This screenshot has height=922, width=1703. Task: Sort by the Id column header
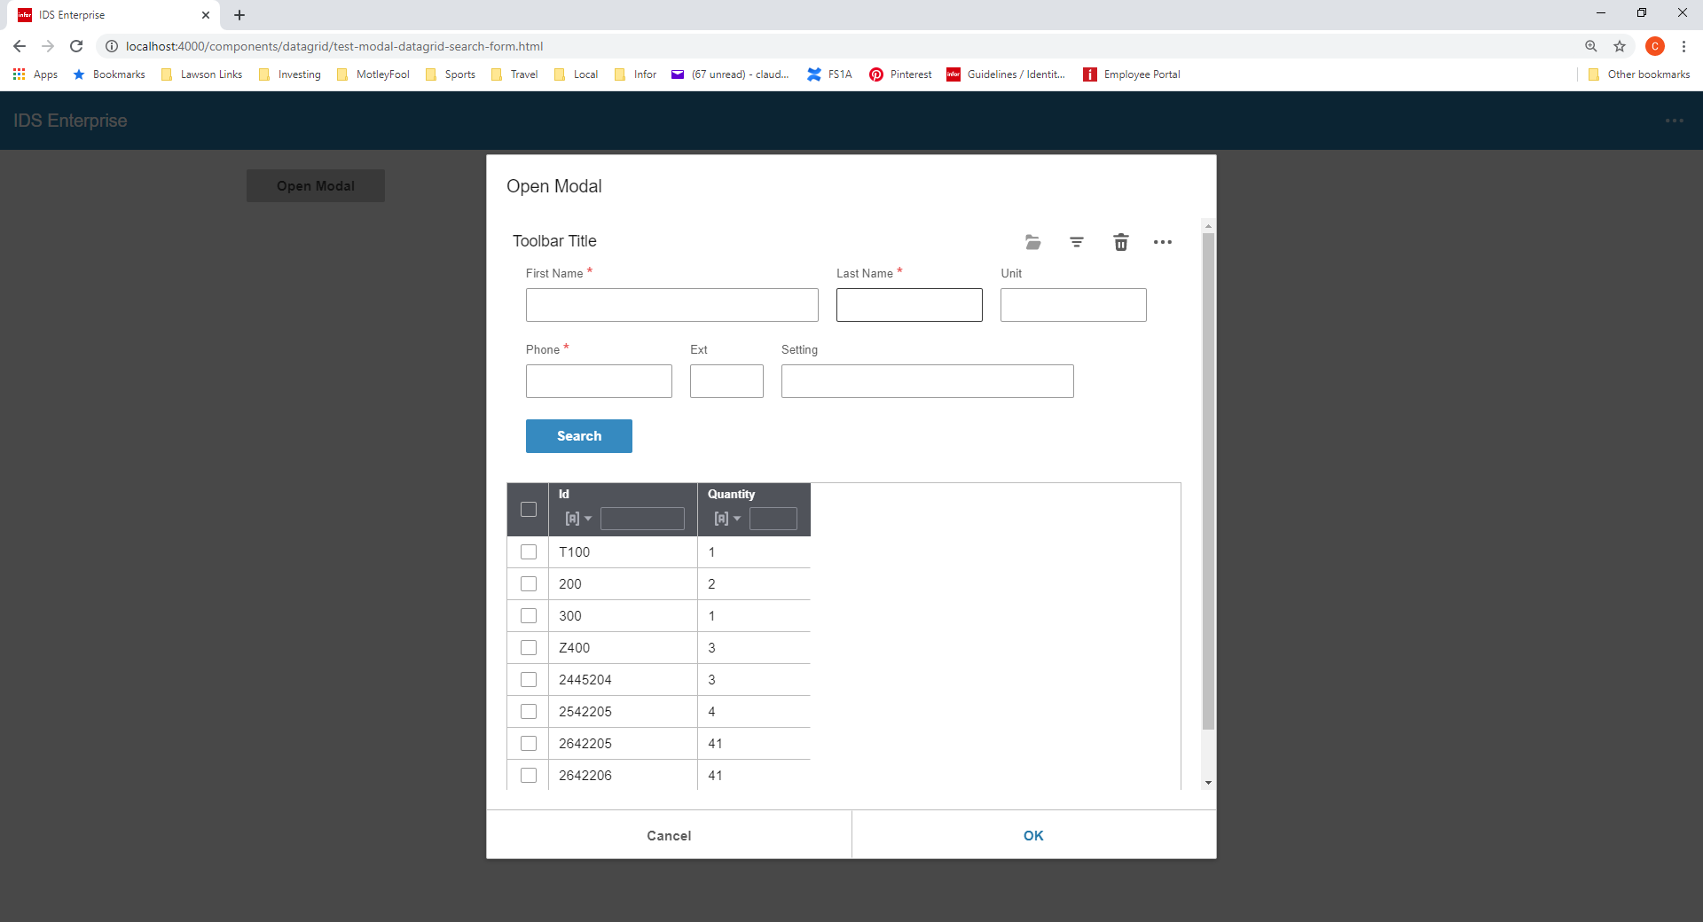coord(564,494)
